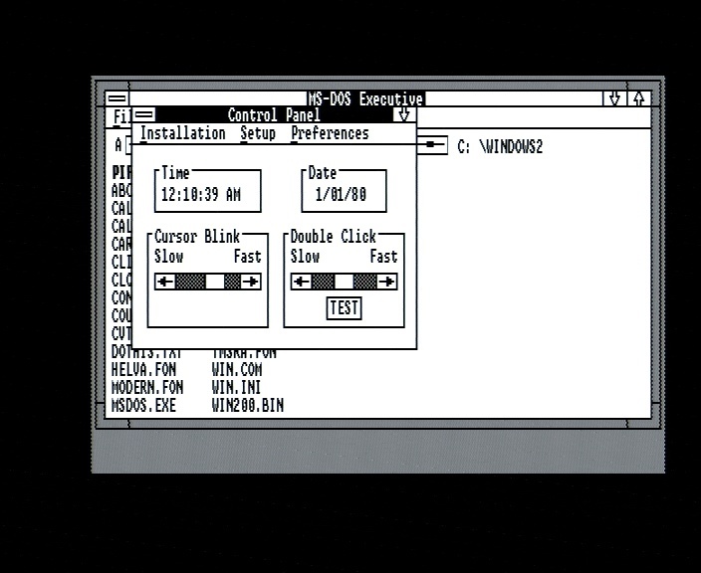Minimize the Control Panel with the down arrow

point(404,115)
